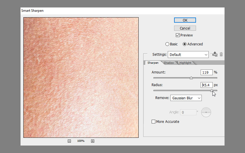Screen dimensions: 245x153
Task: Click the Cancel button
Action: (185, 28)
